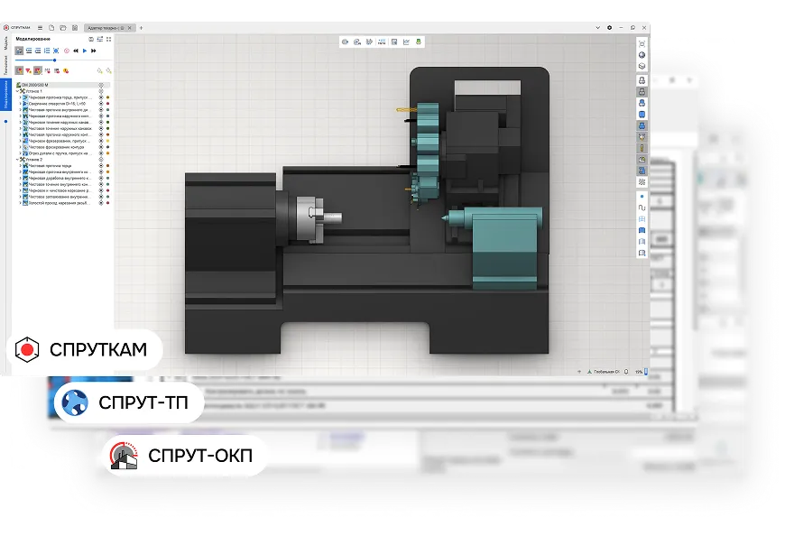Click the green machine icon in viewport toolbar

pos(419,42)
